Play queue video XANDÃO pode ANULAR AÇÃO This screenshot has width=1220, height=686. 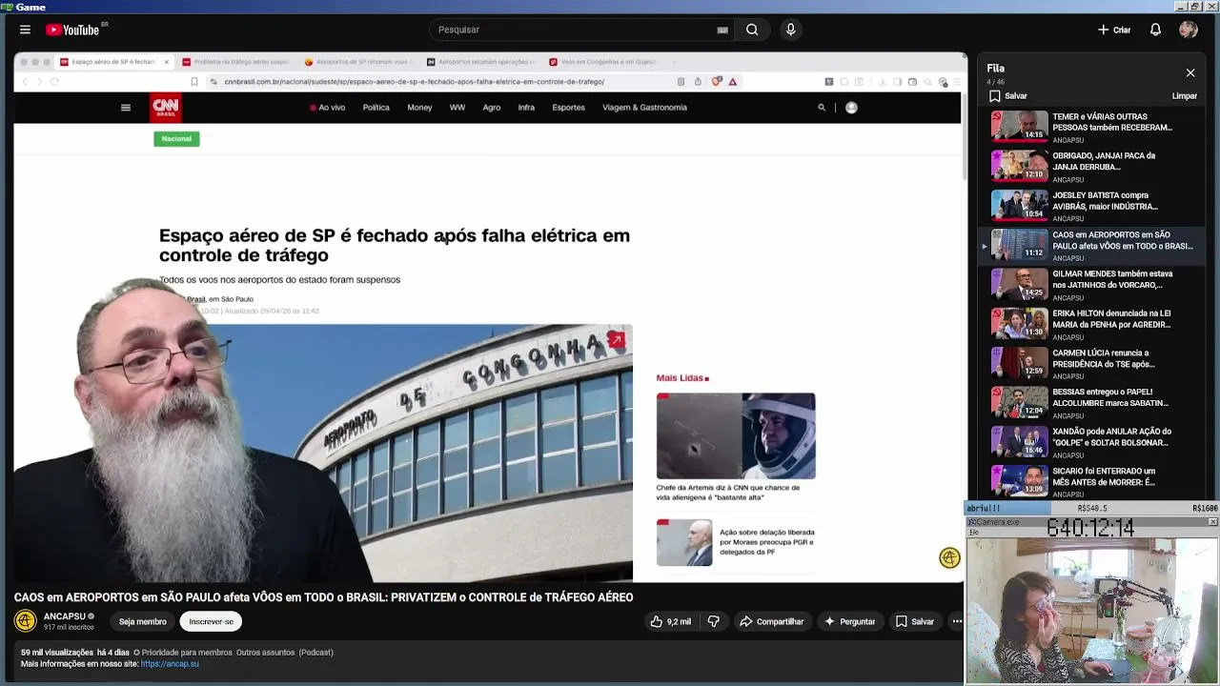tap(1091, 442)
